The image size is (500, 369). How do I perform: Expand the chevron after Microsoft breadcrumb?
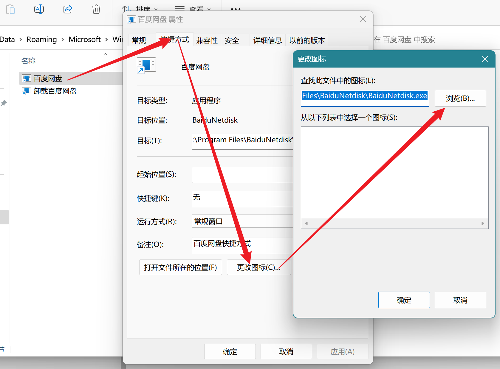point(106,40)
